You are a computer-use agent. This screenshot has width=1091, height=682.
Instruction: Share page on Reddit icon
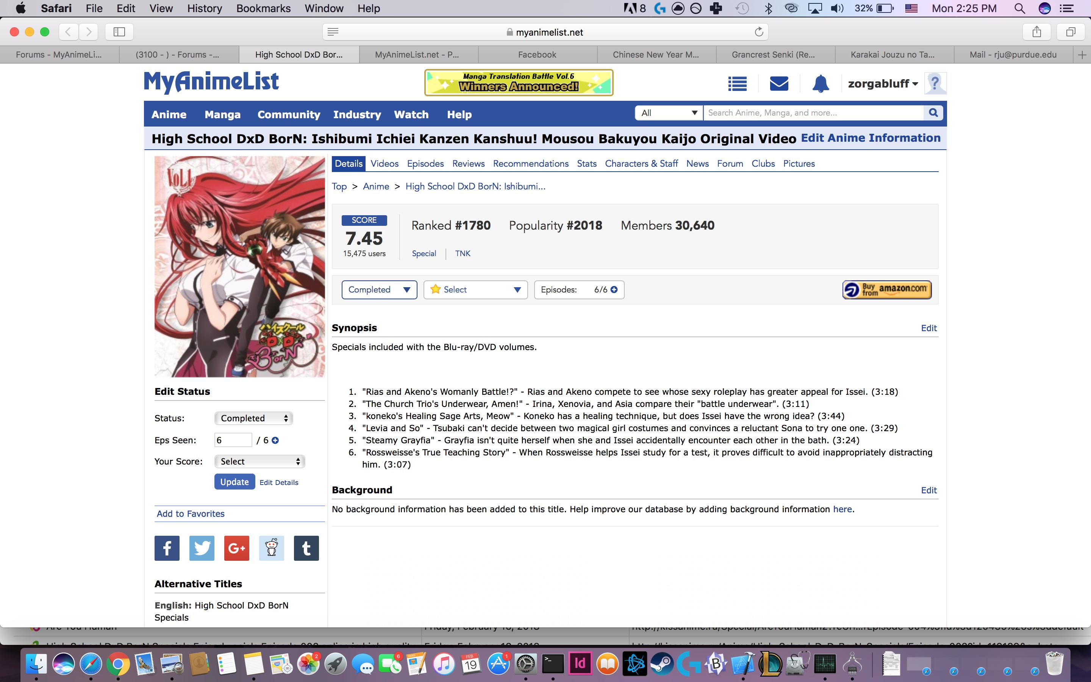click(x=271, y=548)
